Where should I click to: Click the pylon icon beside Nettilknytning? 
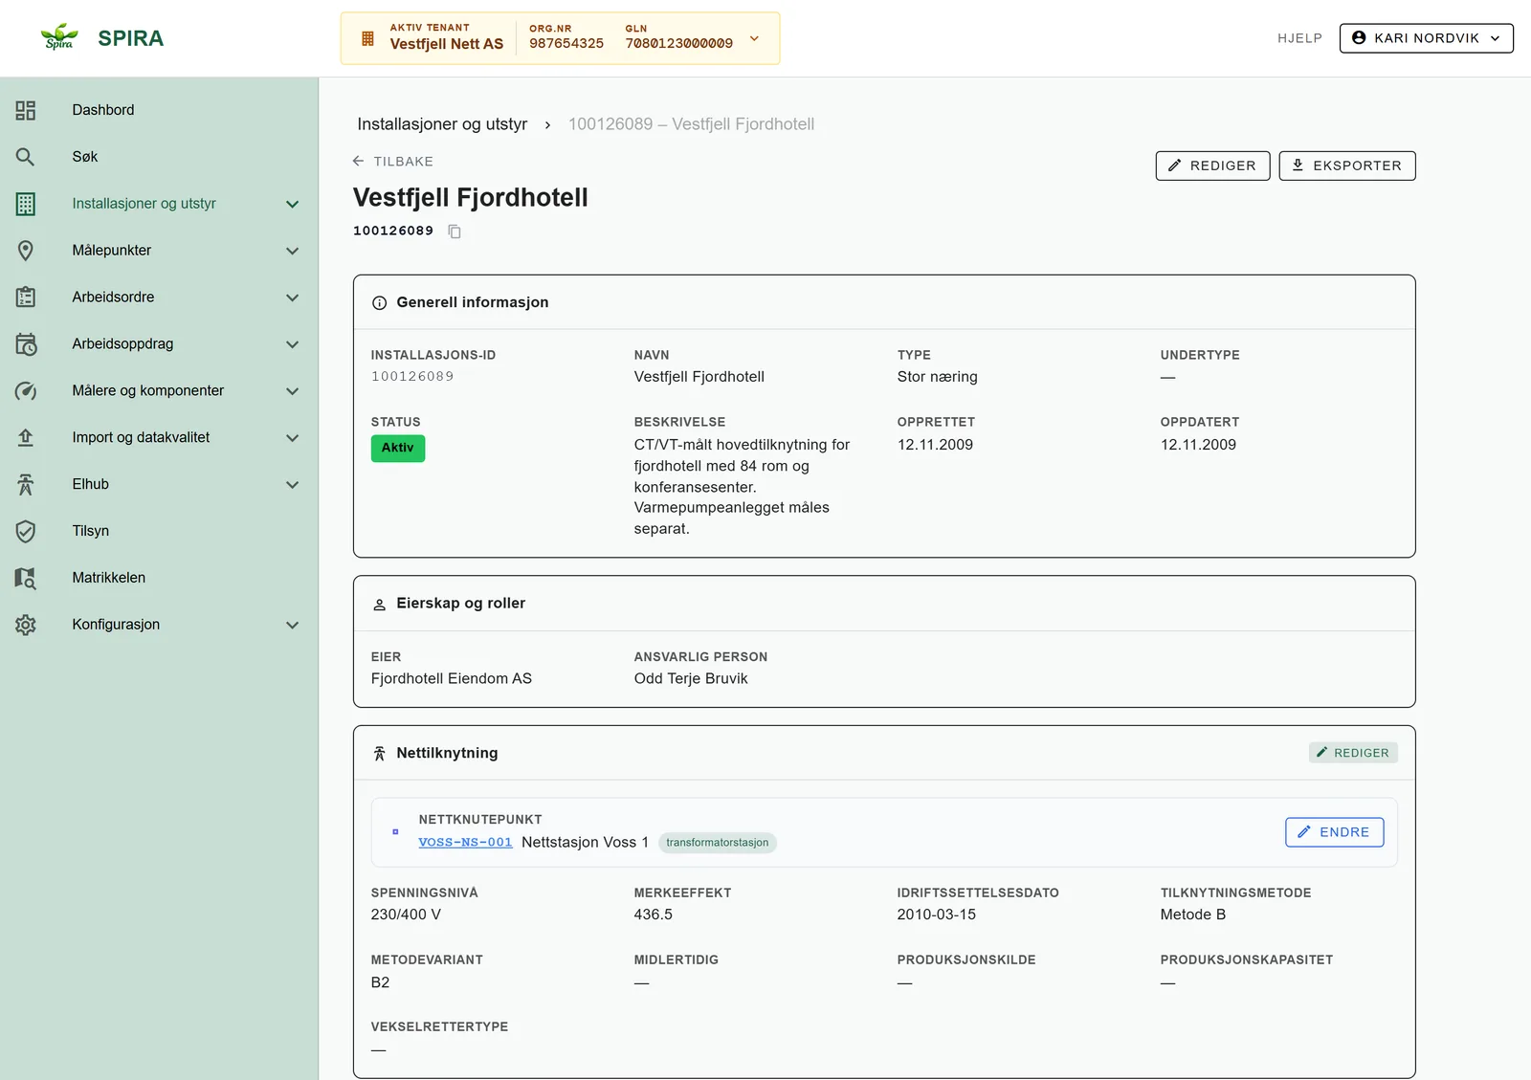(379, 754)
